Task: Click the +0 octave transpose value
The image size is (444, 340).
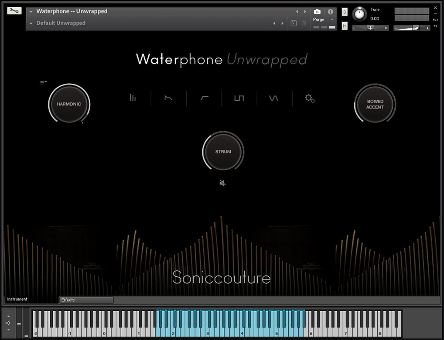Action: coord(7,323)
